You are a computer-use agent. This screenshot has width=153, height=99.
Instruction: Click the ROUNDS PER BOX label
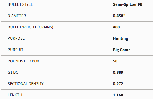coord(23,61)
